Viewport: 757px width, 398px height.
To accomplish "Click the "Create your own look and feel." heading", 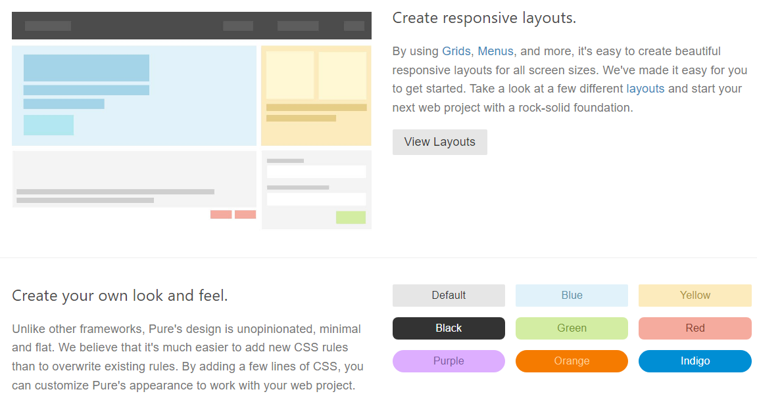I will [120, 296].
